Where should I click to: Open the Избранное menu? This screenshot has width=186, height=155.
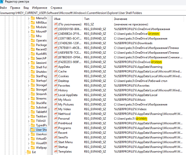tap(40, 8)
